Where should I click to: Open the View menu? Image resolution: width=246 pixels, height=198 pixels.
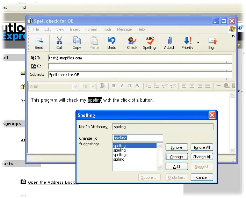(x=60, y=29)
